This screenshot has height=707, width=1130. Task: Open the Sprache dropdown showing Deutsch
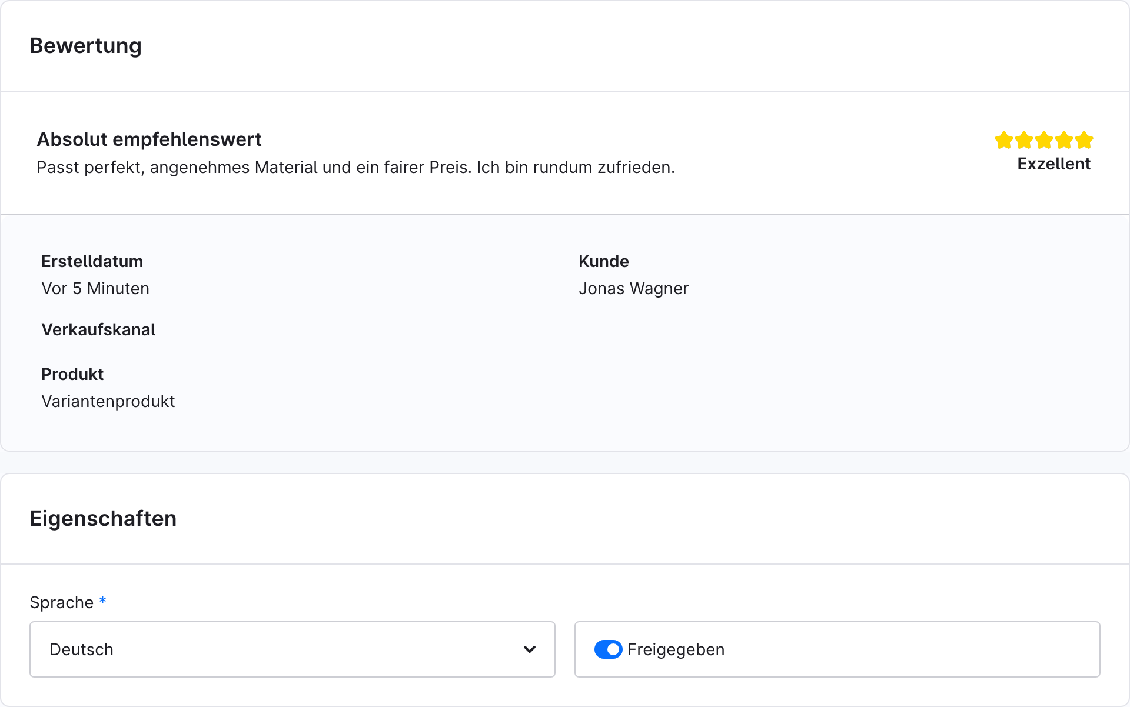point(293,649)
